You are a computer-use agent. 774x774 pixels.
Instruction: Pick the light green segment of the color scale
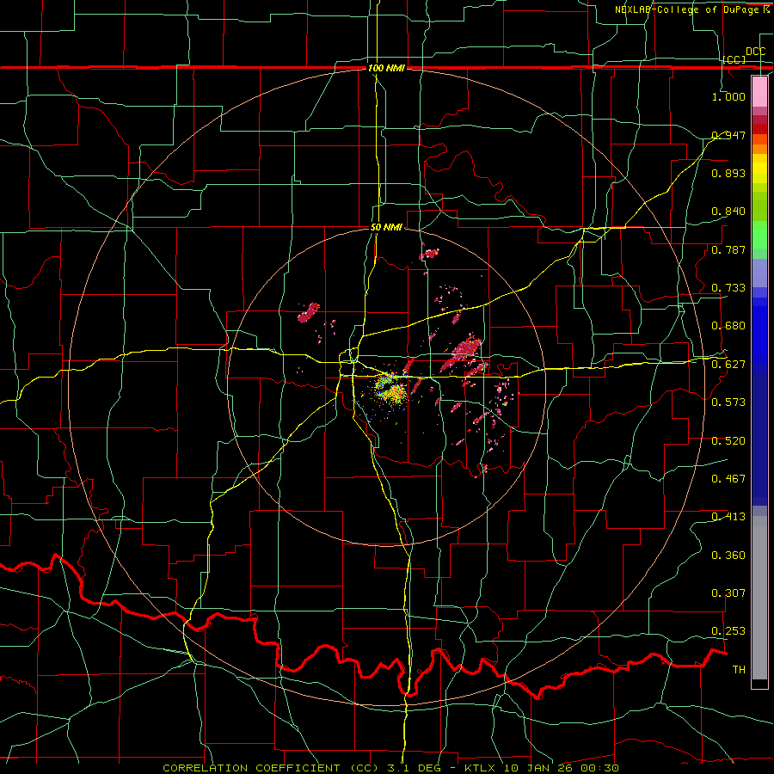(x=759, y=235)
